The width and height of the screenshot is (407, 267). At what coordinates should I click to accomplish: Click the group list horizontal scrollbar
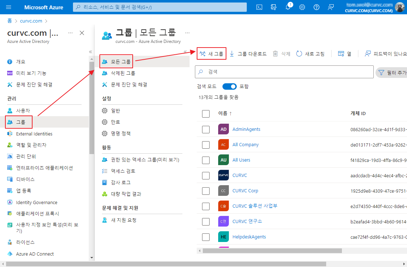pyautogui.click(x=272, y=251)
